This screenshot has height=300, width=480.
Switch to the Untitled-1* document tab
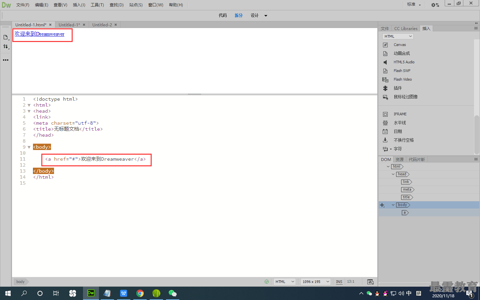(x=69, y=25)
